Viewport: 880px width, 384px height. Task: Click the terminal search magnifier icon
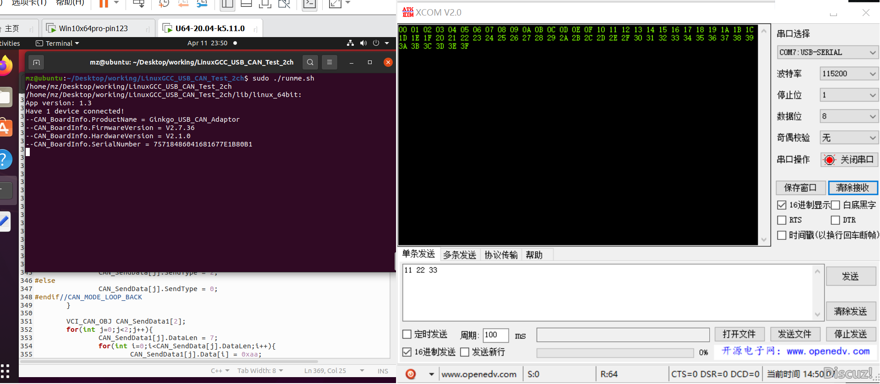tap(310, 62)
